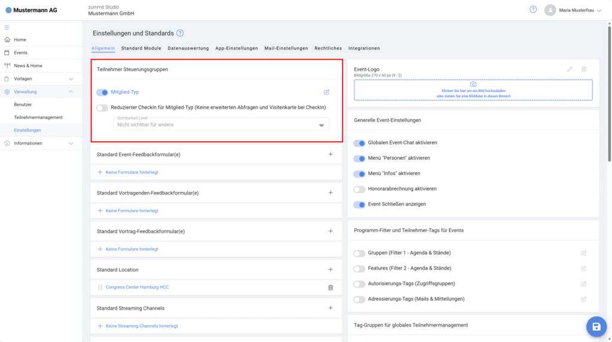This screenshot has height=342, width=612.
Task: Go to Teilnehmermanagement in the sidebar
Action: [38, 117]
